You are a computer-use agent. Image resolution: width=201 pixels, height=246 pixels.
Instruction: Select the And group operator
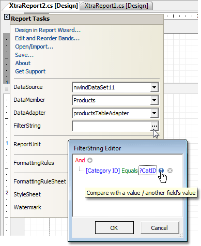click(x=80, y=160)
